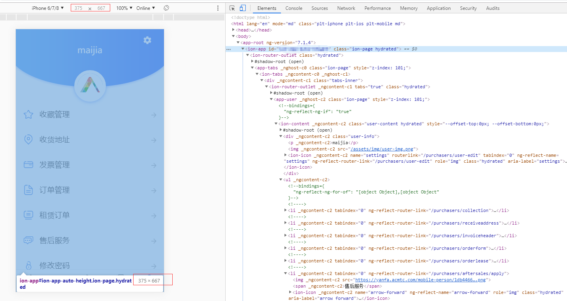Image resolution: width=567 pixels, height=301 pixels.
Task: Click the forward arrow on 修改密码 row
Action: click(x=154, y=266)
